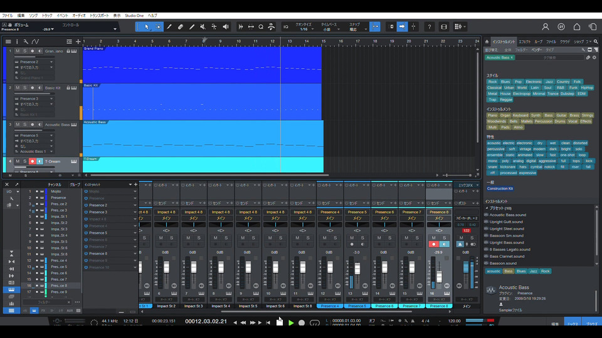The height and width of the screenshot is (338, 602).
Task: Open the automation curve icon above track list
Action: [x=34, y=41]
